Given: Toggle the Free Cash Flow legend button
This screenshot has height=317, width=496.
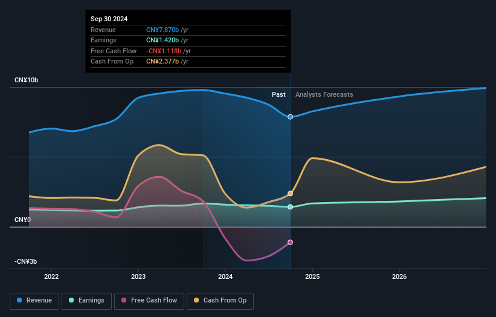Looking at the screenshot, I should 149,301.
